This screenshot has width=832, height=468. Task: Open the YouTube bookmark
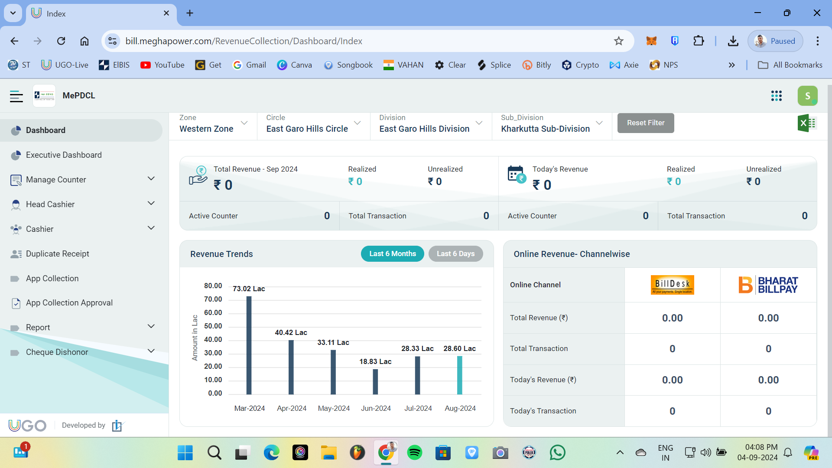[x=162, y=65]
